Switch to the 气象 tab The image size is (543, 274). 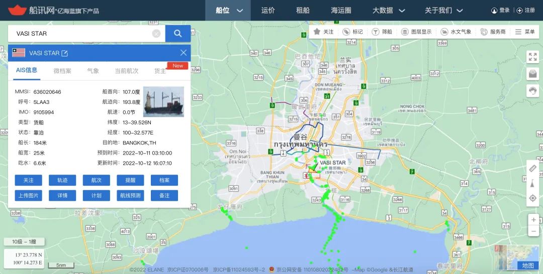click(93, 71)
